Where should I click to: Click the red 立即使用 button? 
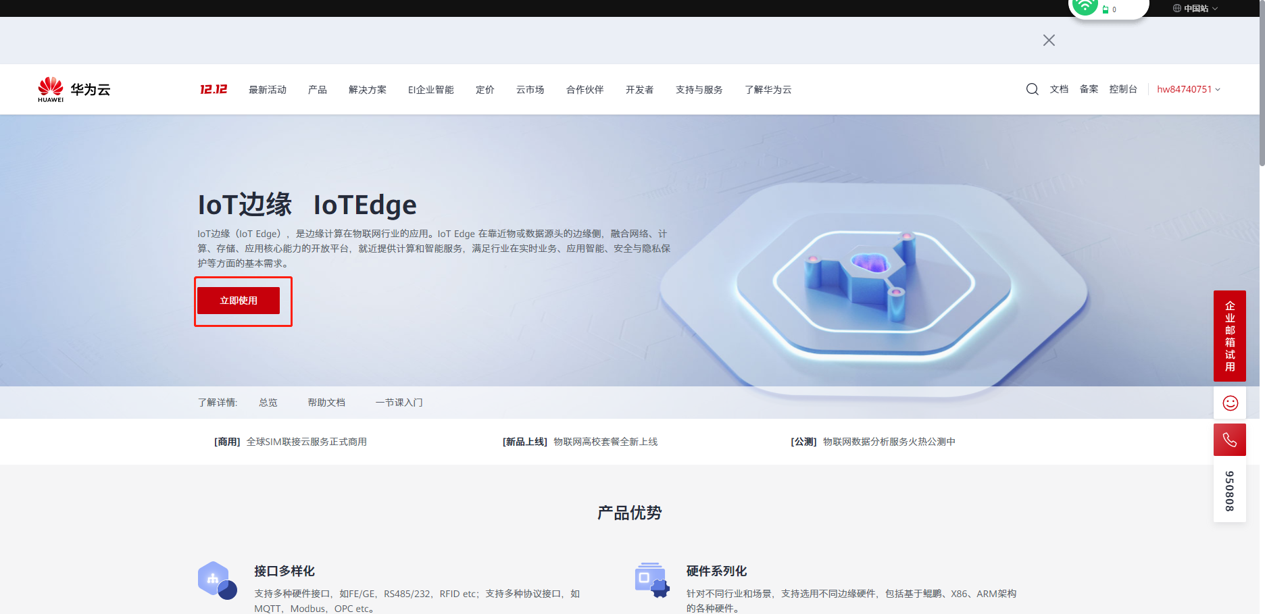tap(239, 301)
